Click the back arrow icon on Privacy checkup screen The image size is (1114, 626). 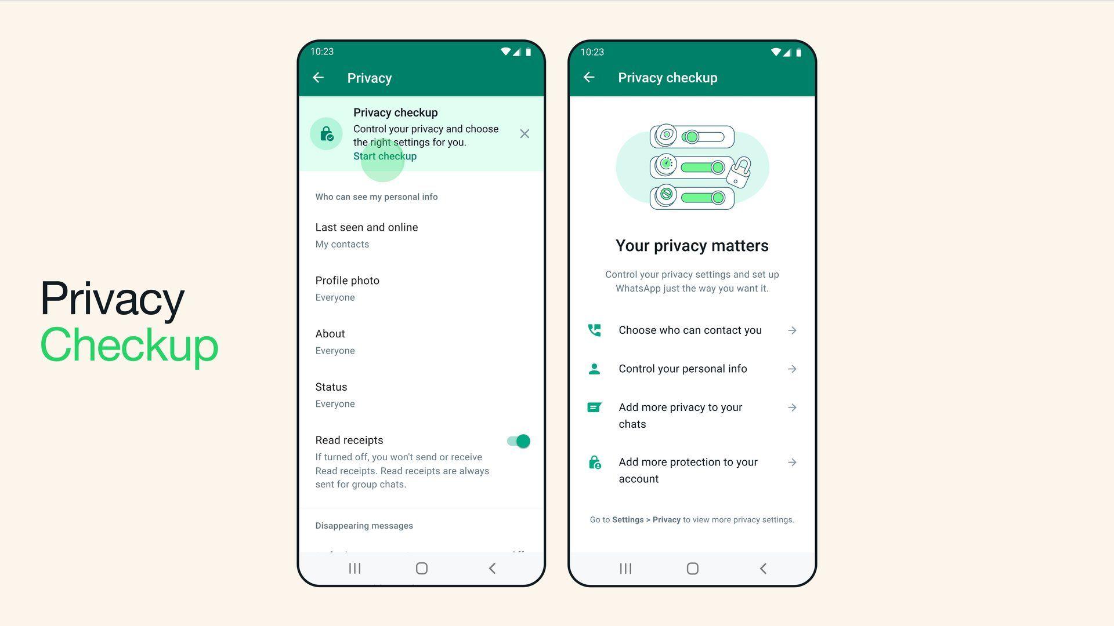(x=589, y=77)
